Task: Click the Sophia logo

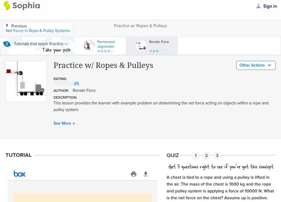Action: pyautogui.click(x=21, y=6)
